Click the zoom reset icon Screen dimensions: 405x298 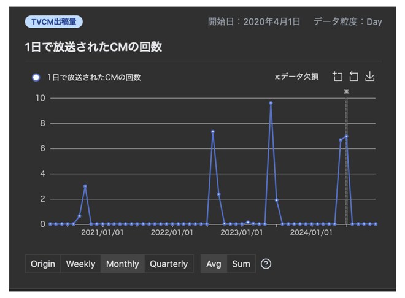point(353,77)
